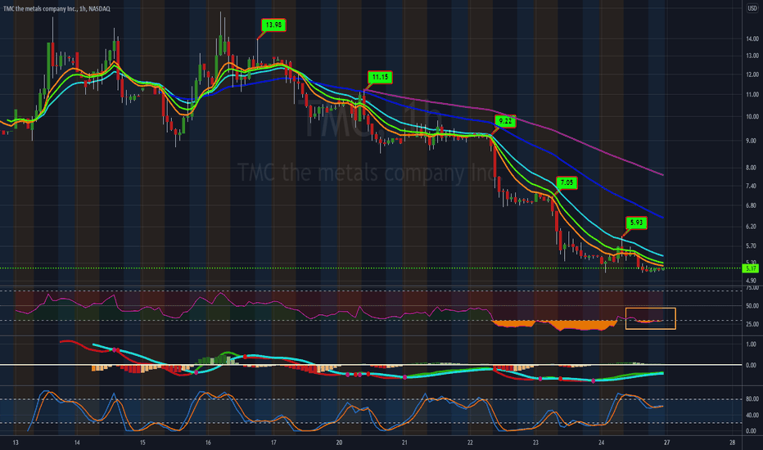This screenshot has width=763, height=450.
Task: Click the 5.70 price axis value
Action: [752, 246]
